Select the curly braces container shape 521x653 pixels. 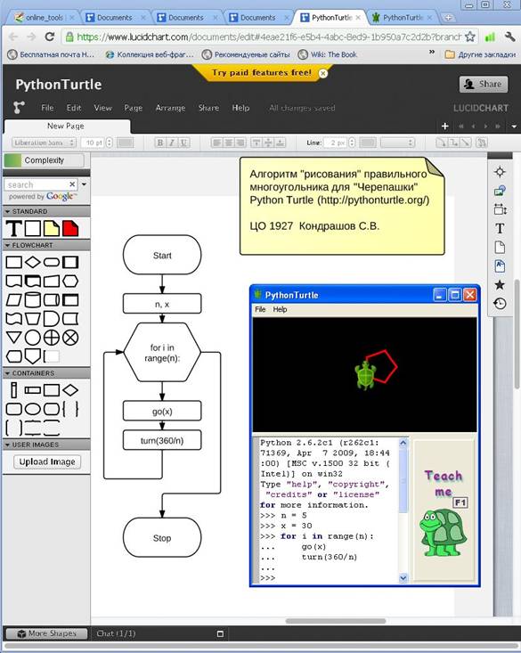[70, 409]
